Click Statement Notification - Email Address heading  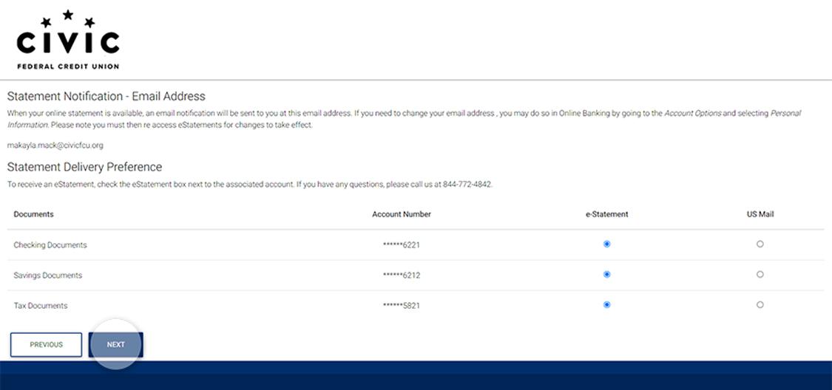(x=106, y=97)
